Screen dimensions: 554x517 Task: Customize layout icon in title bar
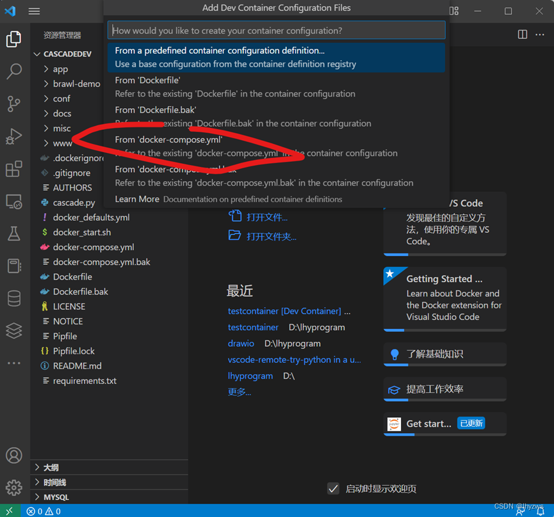coord(454,11)
